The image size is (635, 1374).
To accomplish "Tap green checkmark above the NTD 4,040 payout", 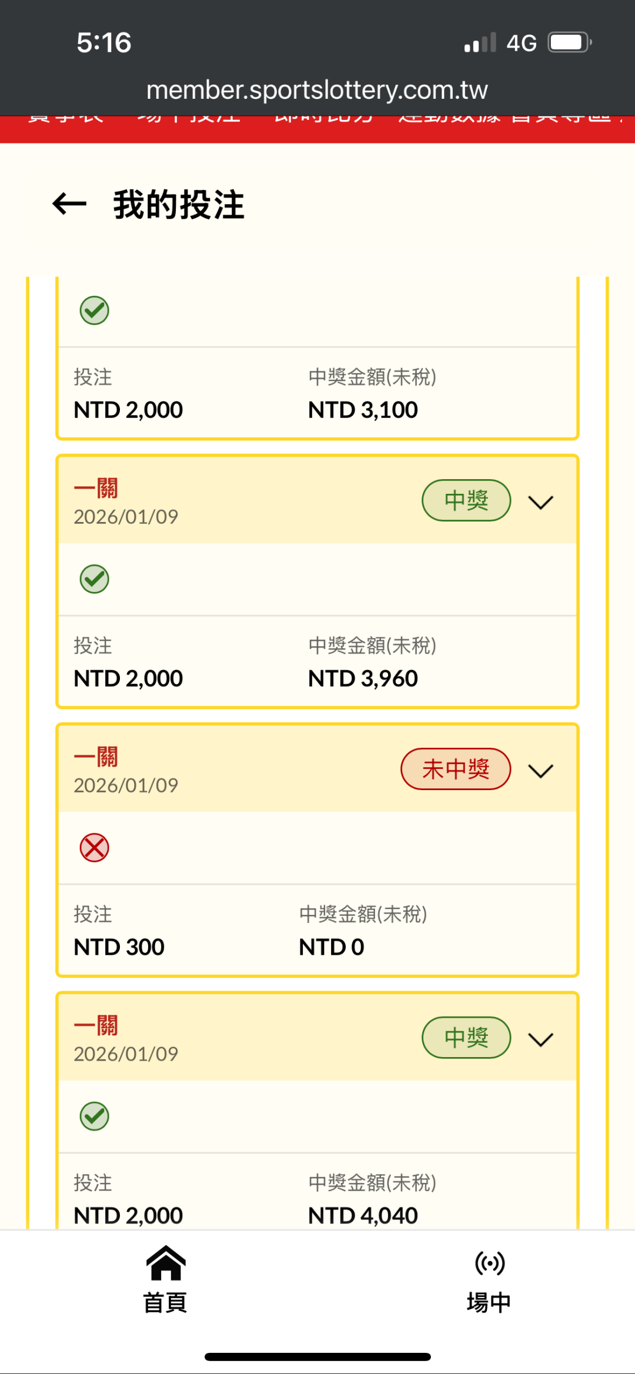I will [x=94, y=1116].
